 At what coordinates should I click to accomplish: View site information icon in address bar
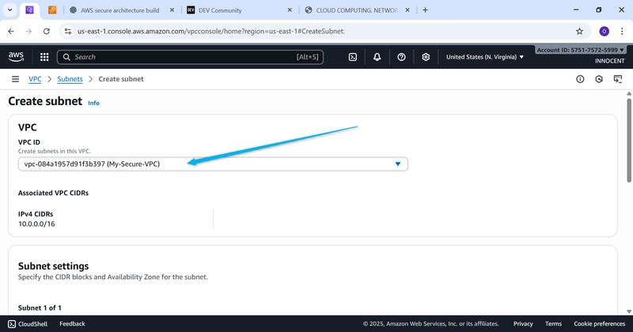tap(68, 31)
